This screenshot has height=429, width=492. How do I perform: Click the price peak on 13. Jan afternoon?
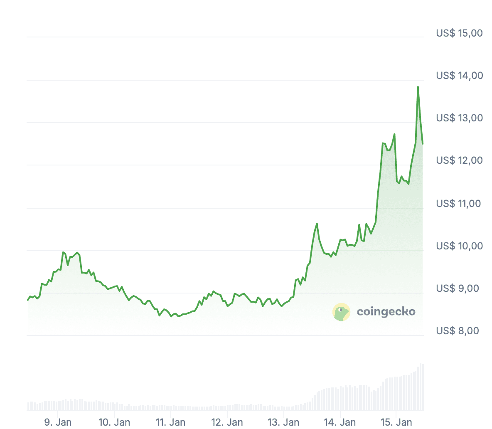(317, 224)
